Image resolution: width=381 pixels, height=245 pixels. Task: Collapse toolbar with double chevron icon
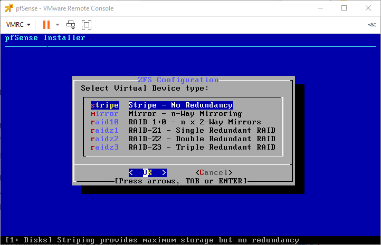[x=372, y=25]
